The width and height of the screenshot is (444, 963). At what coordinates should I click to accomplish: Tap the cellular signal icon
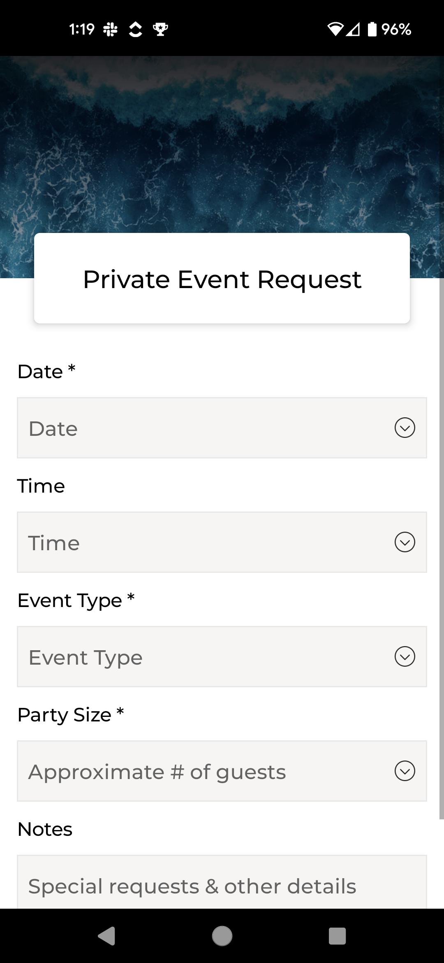353,29
